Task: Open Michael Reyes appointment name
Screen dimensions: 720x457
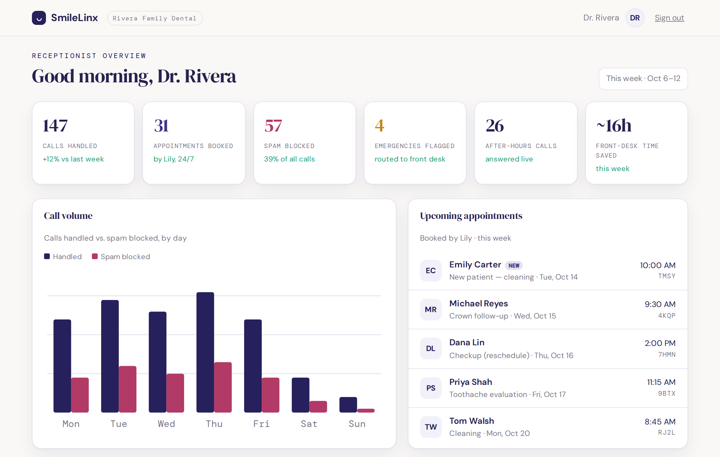Action: click(478, 303)
